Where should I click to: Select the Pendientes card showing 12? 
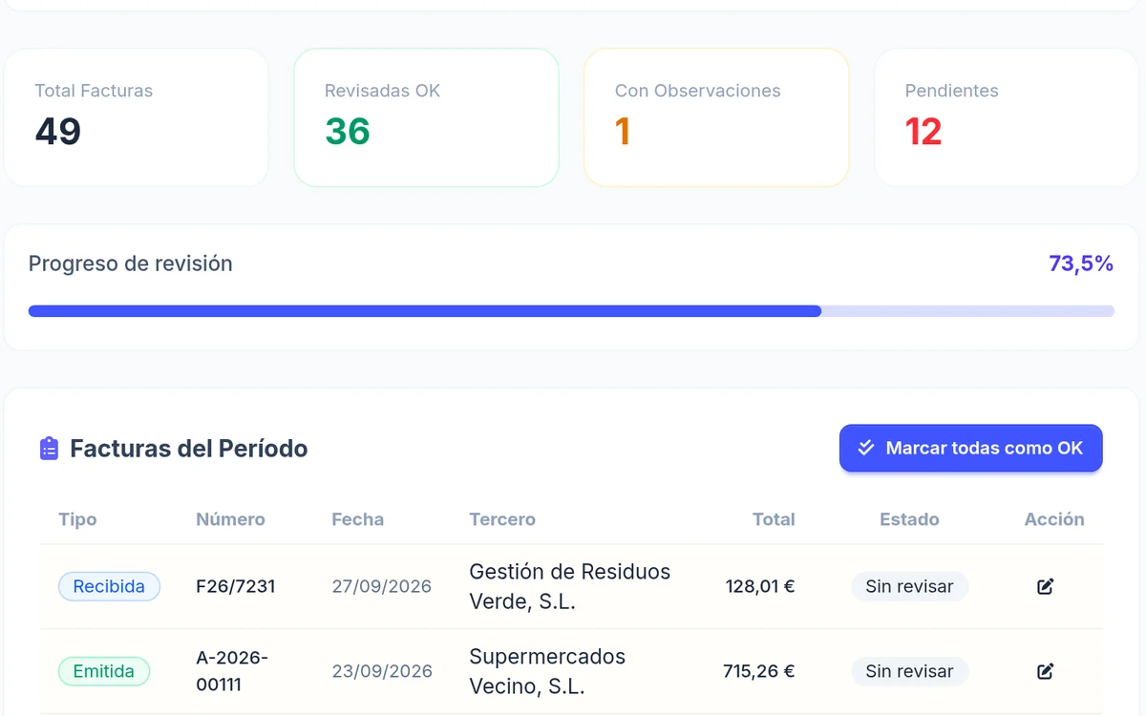(1007, 117)
